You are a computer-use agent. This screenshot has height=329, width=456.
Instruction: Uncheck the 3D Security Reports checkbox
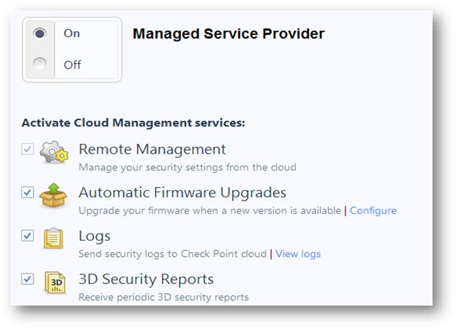pyautogui.click(x=27, y=279)
